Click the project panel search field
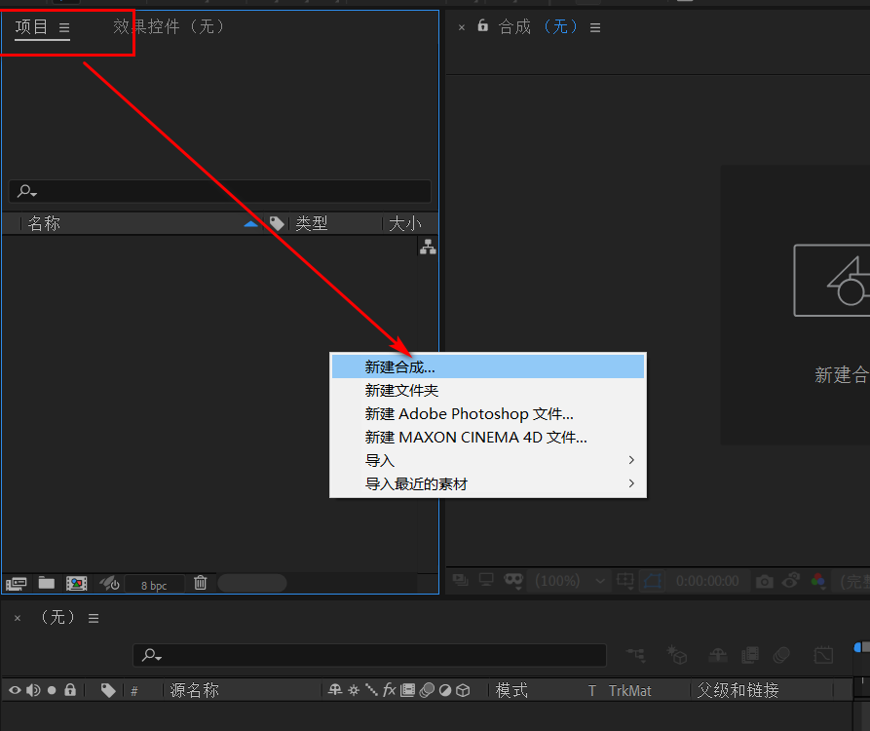Viewport: 870px width, 731px height. 220,191
